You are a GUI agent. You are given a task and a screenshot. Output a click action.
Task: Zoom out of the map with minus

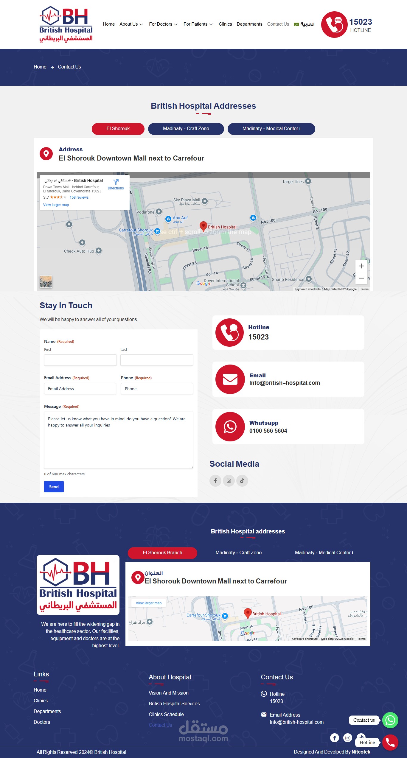[x=361, y=278]
